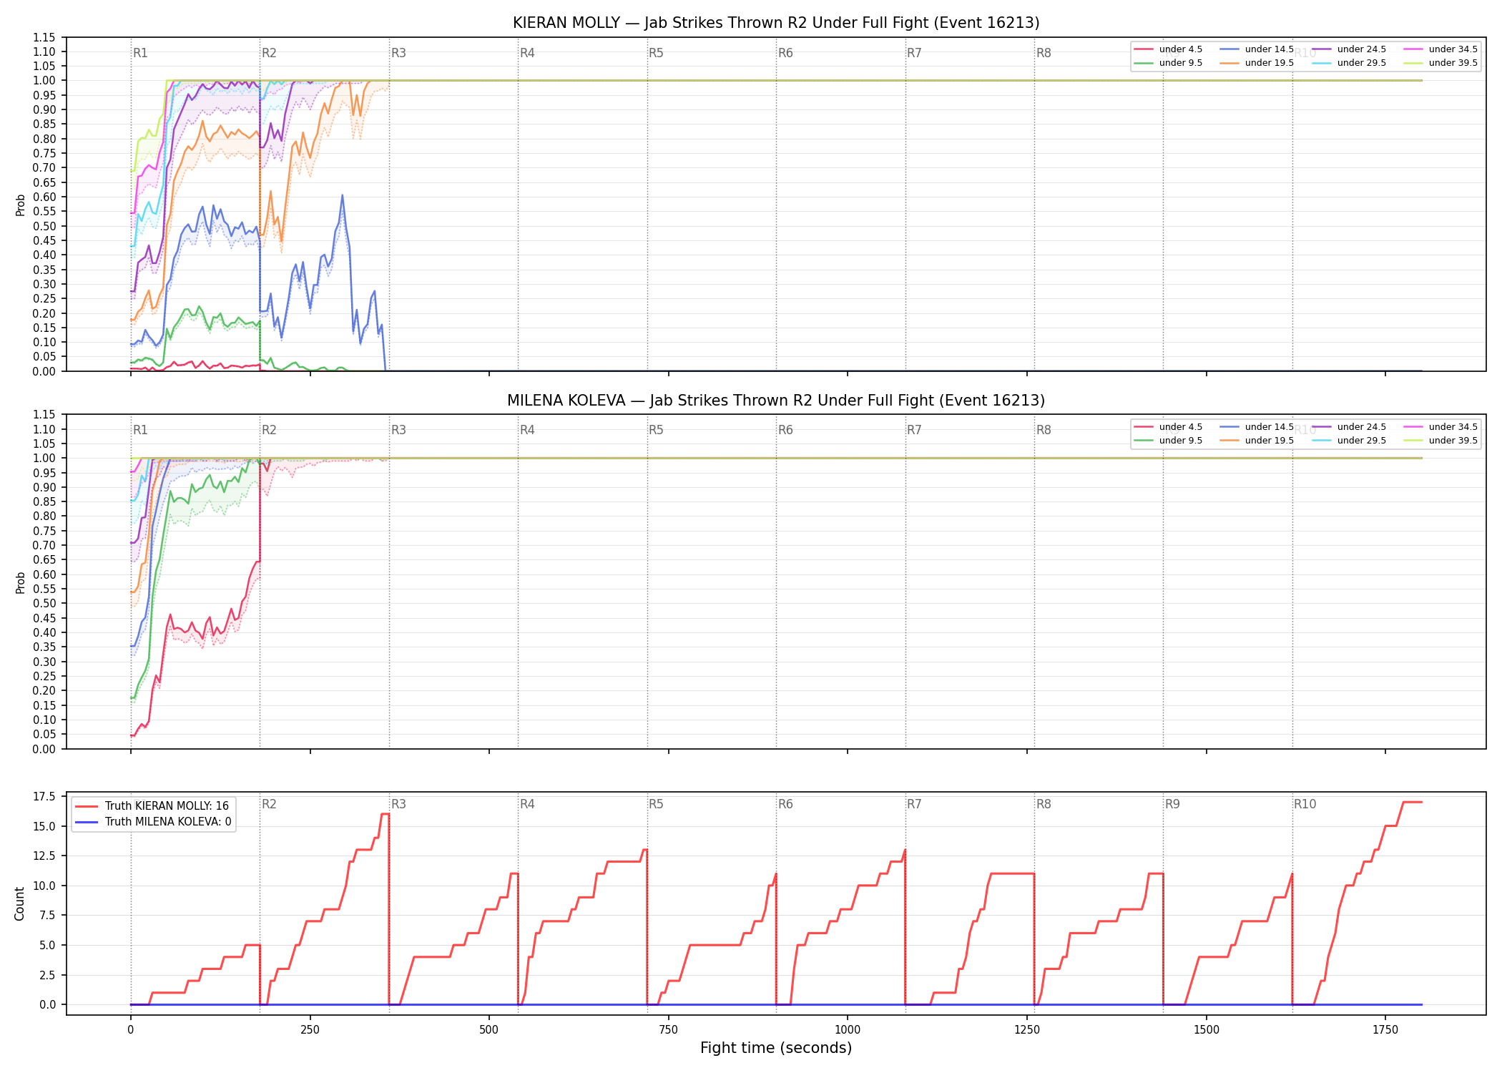1502x1073 pixels.
Task: Pick 'under 39.5' in the MILENA KOLEVA legend
Action: click(1441, 441)
